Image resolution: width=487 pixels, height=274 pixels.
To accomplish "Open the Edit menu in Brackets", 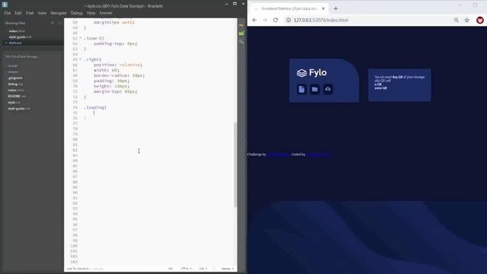I will [18, 13].
